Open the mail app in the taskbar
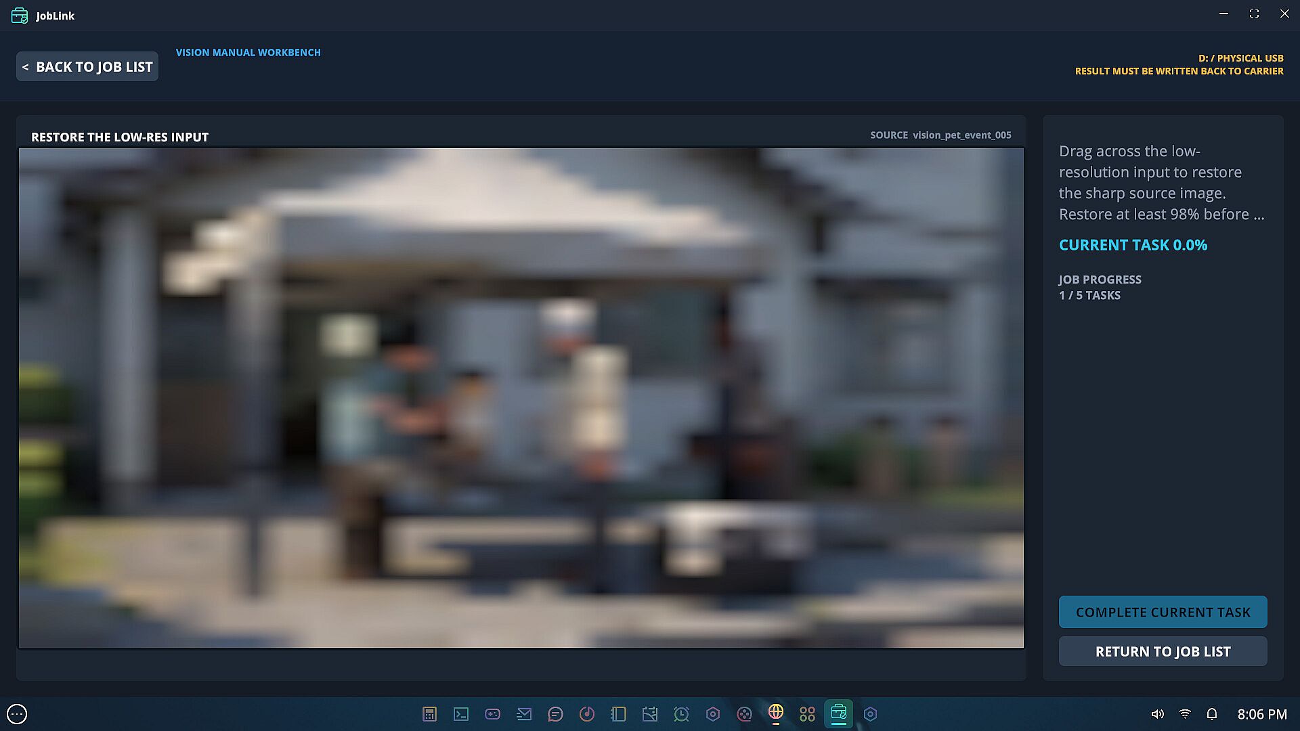Viewport: 1300px width, 731px height. coord(524,714)
